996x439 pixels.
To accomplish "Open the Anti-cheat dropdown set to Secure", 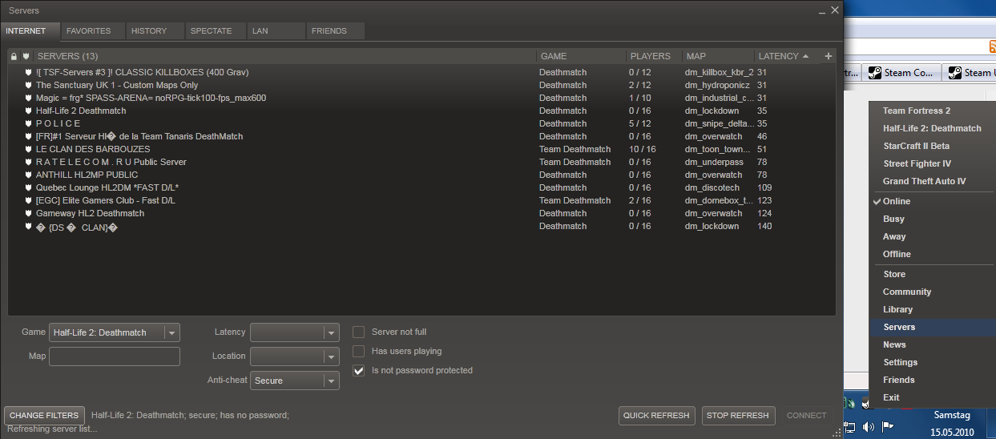I will [295, 381].
